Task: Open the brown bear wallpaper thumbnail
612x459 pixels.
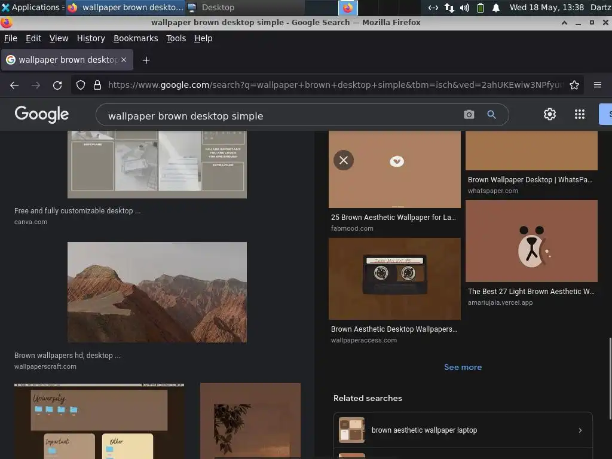Action: (531, 241)
